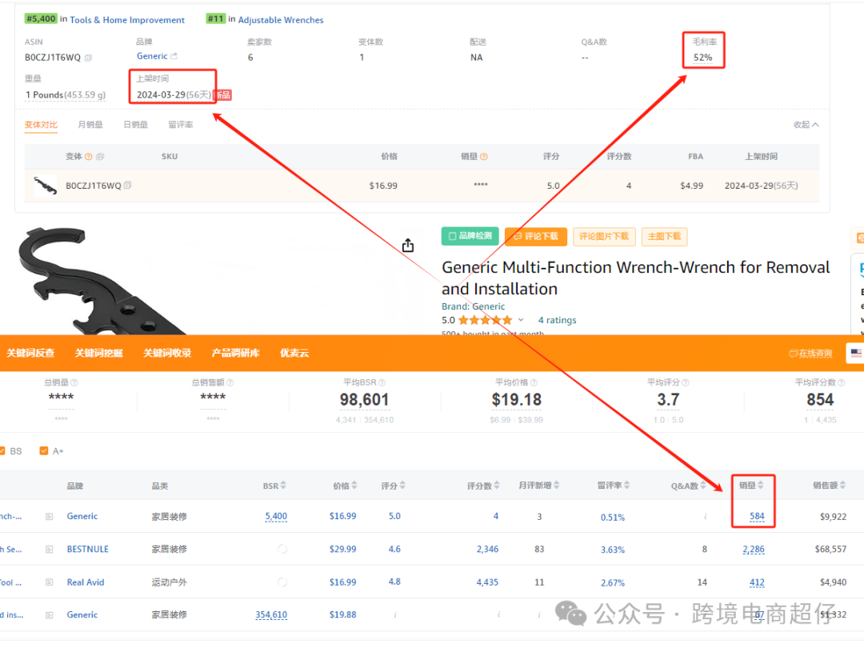The width and height of the screenshot is (864, 648).
Task: Switch to the 月销量 tab
Action: (90, 125)
